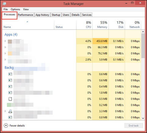Expand the background process using 3.3 MB
Image resolution: width=147 pixels, height=133 pixels.
5,111
